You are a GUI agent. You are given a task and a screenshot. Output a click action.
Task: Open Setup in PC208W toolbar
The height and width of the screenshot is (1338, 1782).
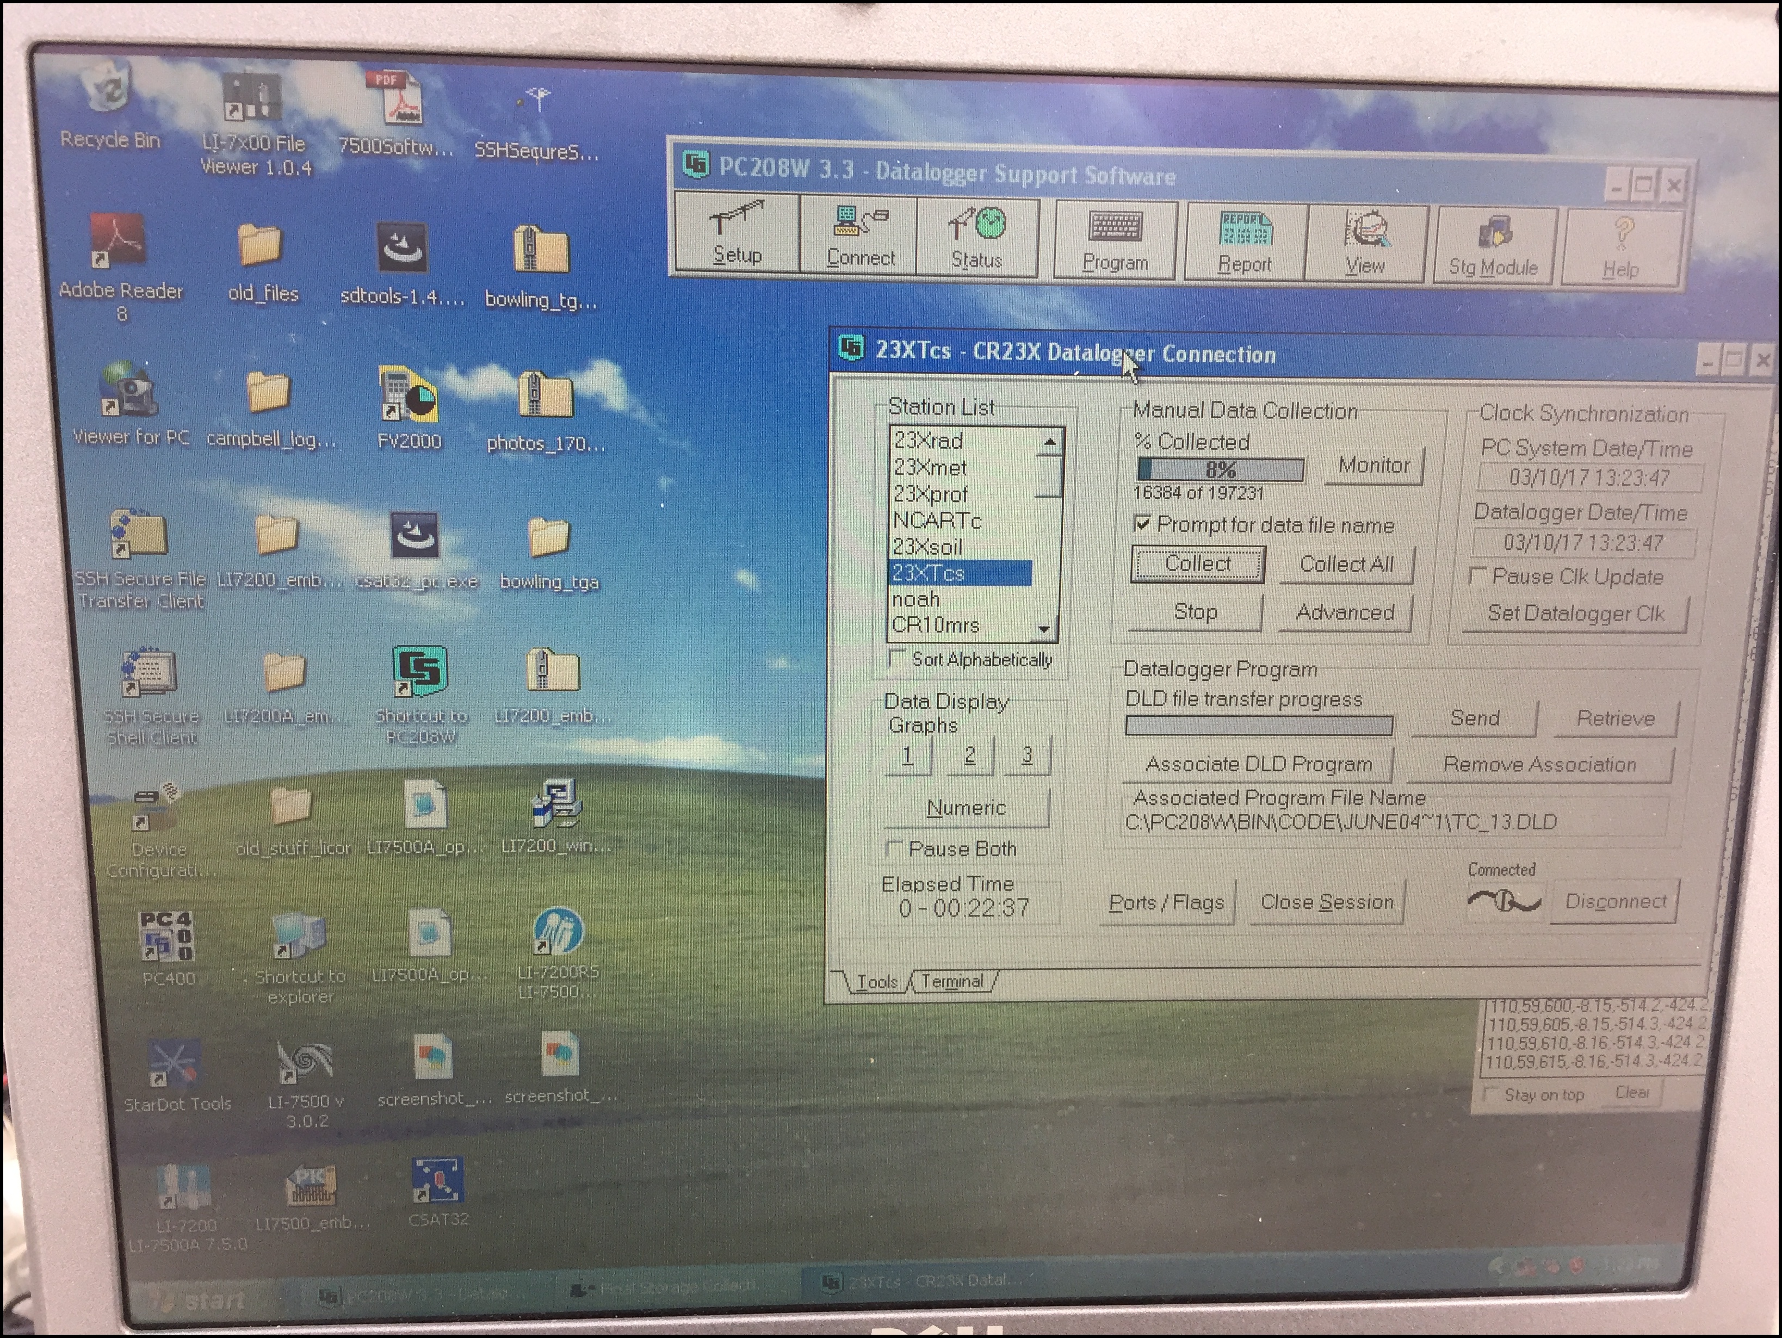[x=737, y=232]
